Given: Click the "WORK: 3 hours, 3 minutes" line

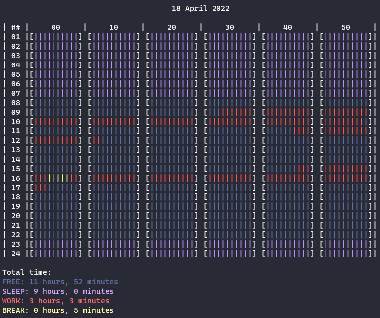Looking at the screenshot, I should 56,301.
